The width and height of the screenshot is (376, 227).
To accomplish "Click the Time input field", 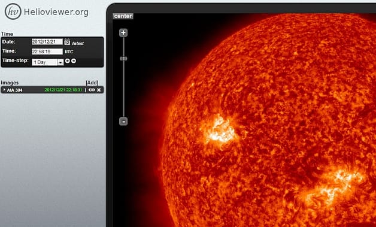I will [x=47, y=52].
